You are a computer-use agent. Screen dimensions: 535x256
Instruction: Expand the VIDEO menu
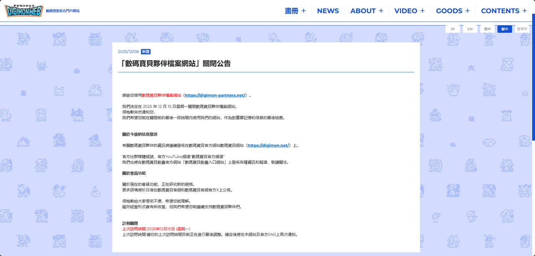click(x=409, y=11)
